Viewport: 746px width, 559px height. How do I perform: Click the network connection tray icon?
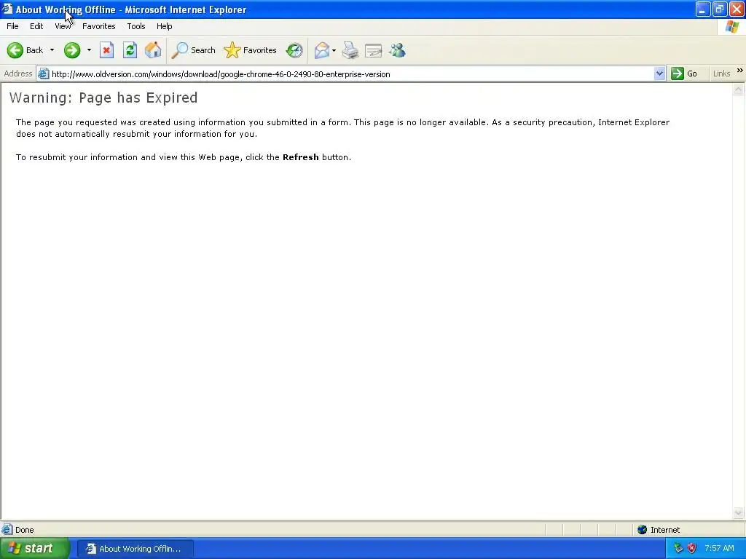pos(678,548)
